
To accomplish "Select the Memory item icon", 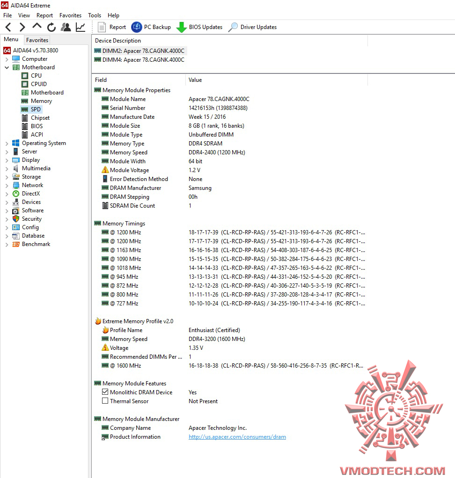I will tap(25, 101).
